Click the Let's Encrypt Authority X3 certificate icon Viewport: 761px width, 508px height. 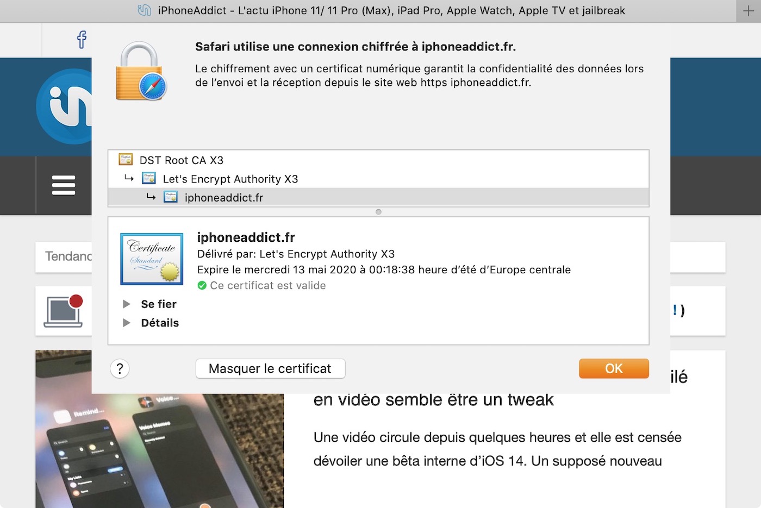148,178
